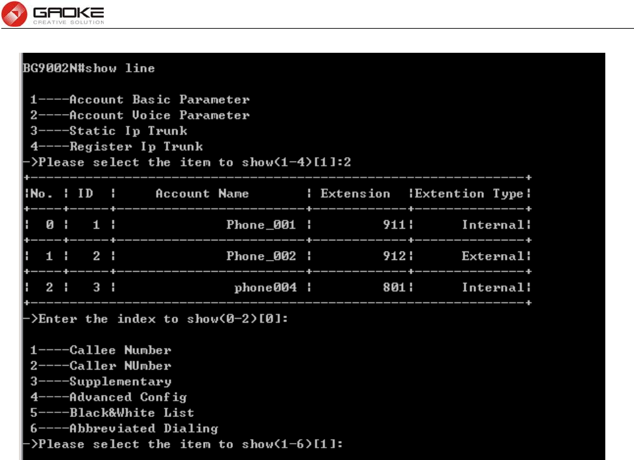Click the 'Extension' column header
This screenshot has width=634, height=460.
coord(355,194)
